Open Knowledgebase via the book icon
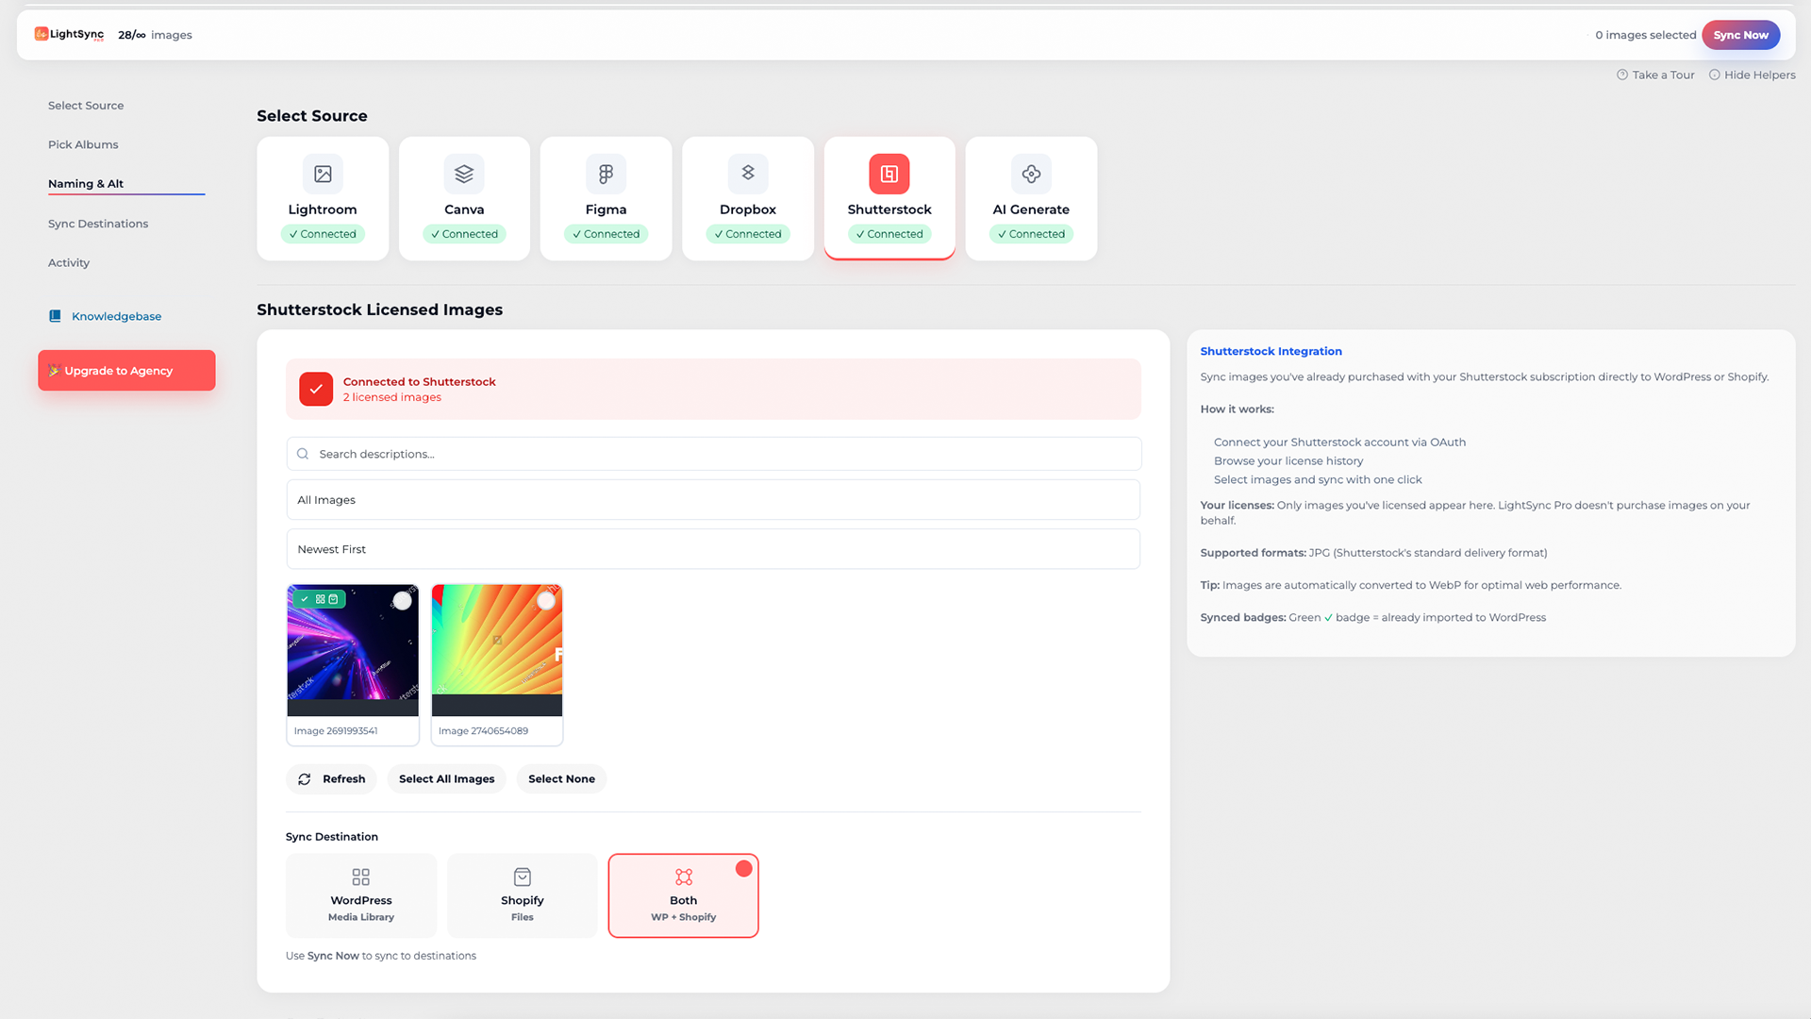This screenshot has height=1019, width=1811. click(56, 315)
